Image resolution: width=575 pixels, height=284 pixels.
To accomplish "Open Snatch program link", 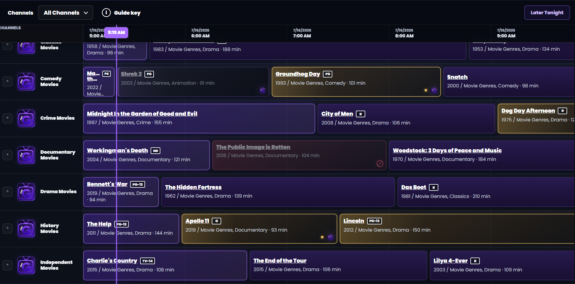I will [457, 77].
